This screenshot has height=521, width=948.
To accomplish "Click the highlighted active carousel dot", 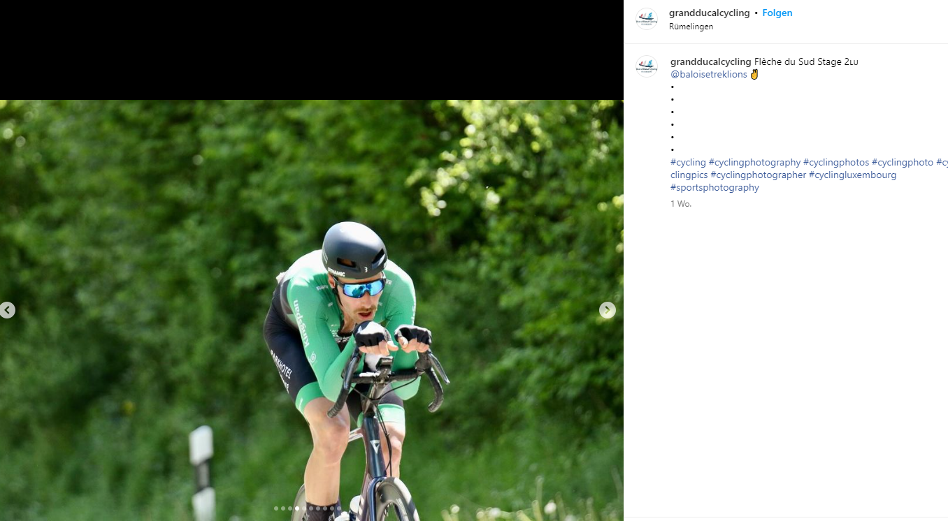I will pyautogui.click(x=297, y=508).
